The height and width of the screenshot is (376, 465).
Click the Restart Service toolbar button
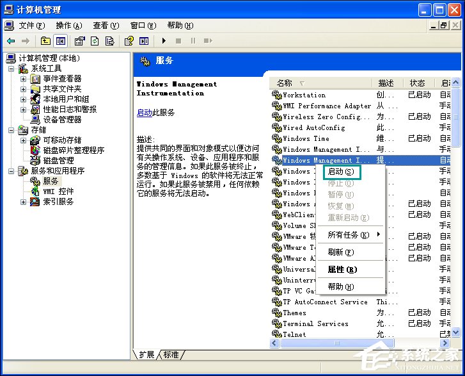pos(208,41)
